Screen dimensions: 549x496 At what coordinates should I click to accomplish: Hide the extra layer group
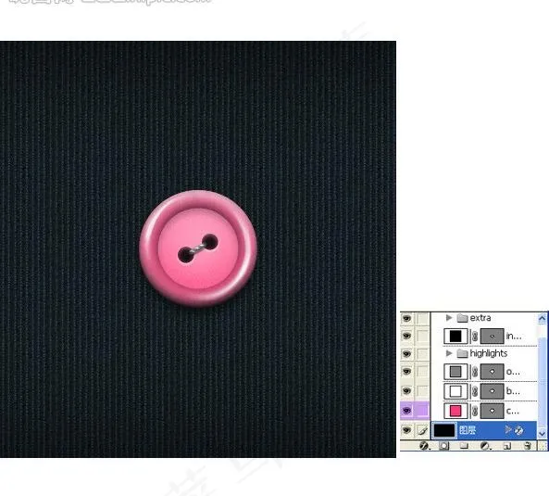[x=406, y=318]
